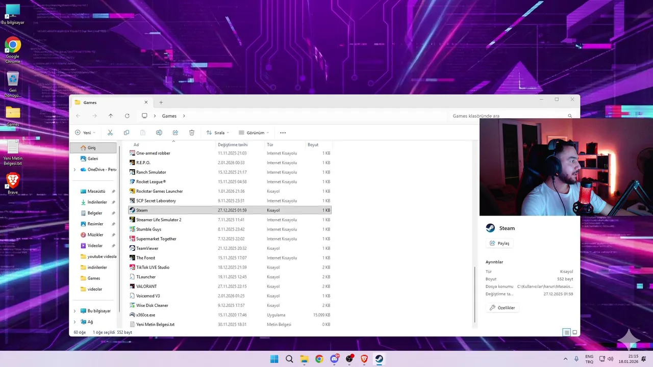Click the file list vertical scrollbar
Viewport: 653px width, 367px height.
(475, 294)
